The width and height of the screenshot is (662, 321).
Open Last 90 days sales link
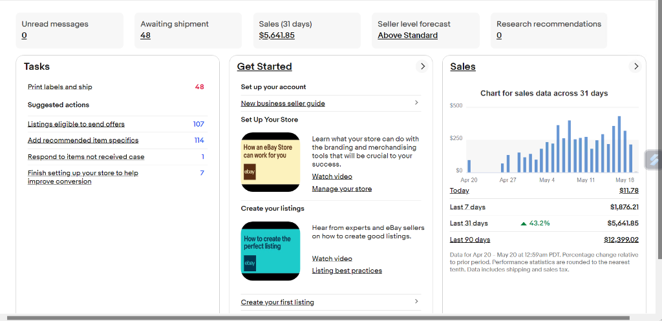coord(470,240)
